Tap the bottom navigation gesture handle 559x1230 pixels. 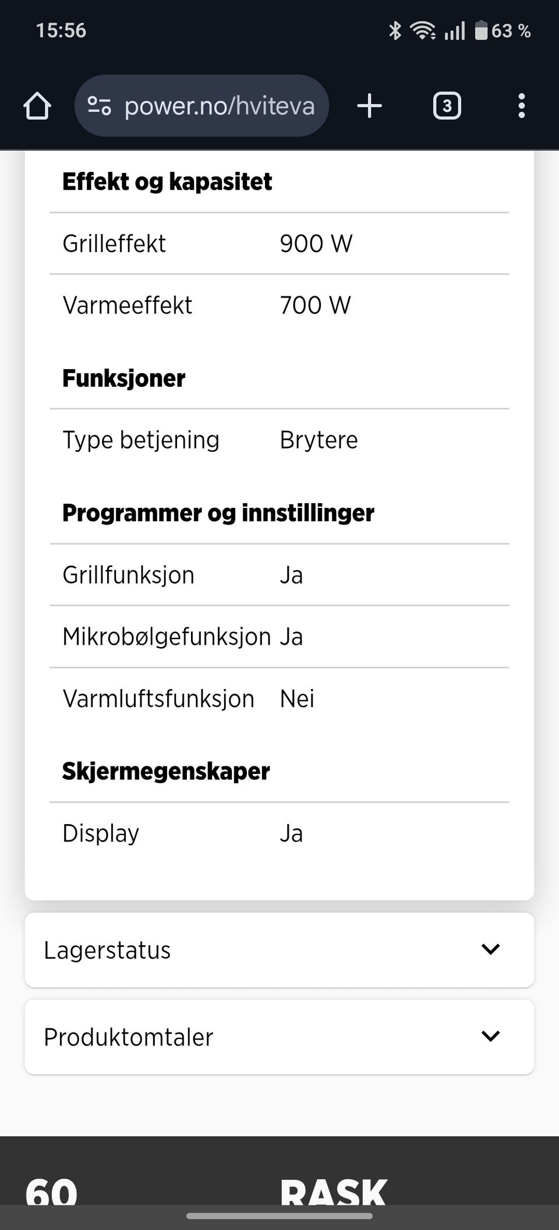click(x=279, y=1216)
